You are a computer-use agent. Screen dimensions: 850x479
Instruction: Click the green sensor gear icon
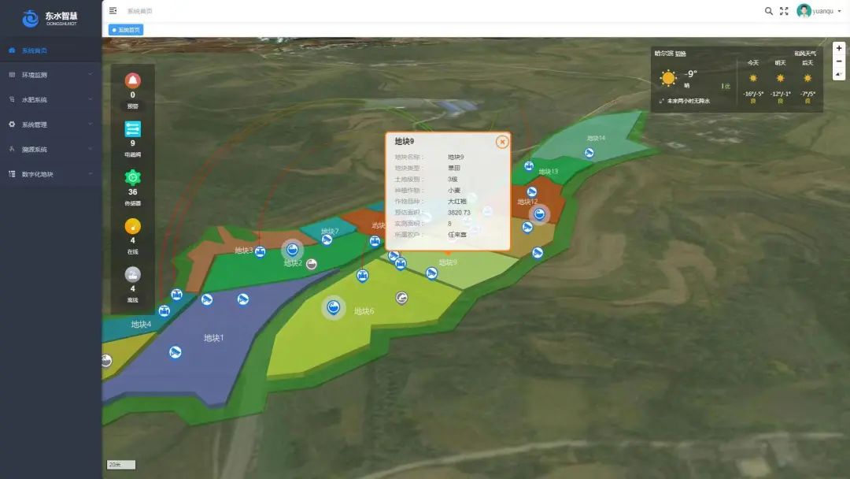[132, 178]
